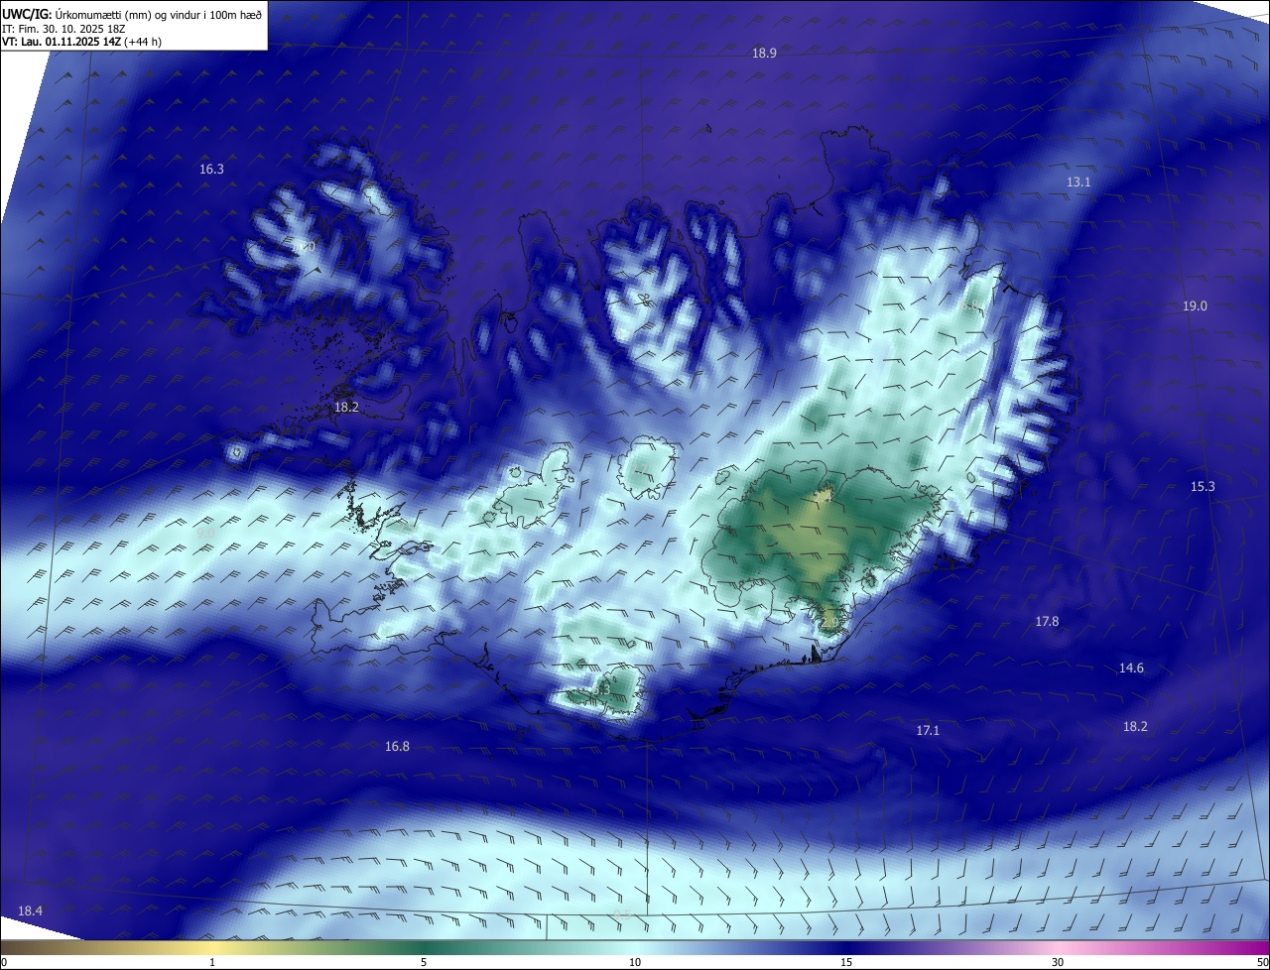Click the faint 2.9 minimum value on the glacier
This screenshot has height=970, width=1270.
tap(828, 622)
